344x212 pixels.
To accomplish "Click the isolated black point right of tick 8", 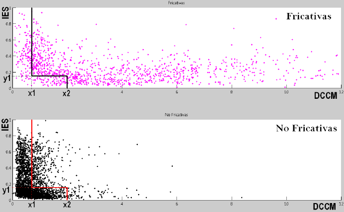I will [x=242, y=198].
